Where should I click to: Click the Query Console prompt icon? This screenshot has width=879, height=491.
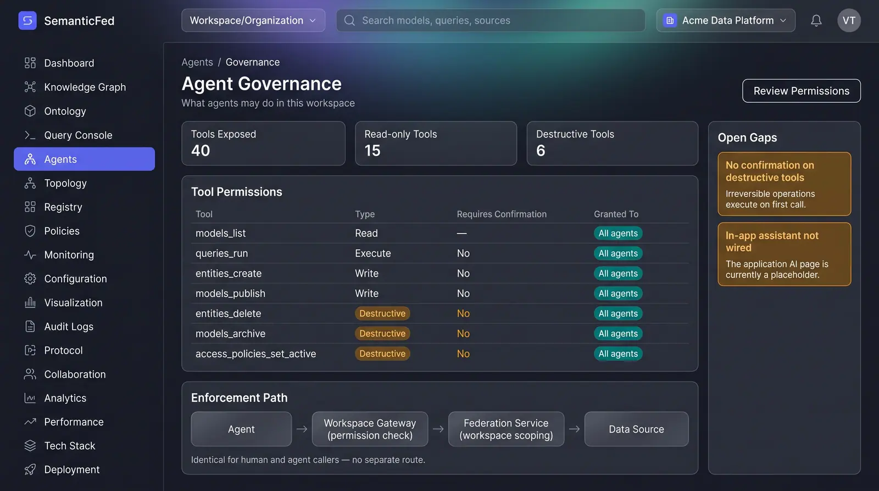point(30,135)
